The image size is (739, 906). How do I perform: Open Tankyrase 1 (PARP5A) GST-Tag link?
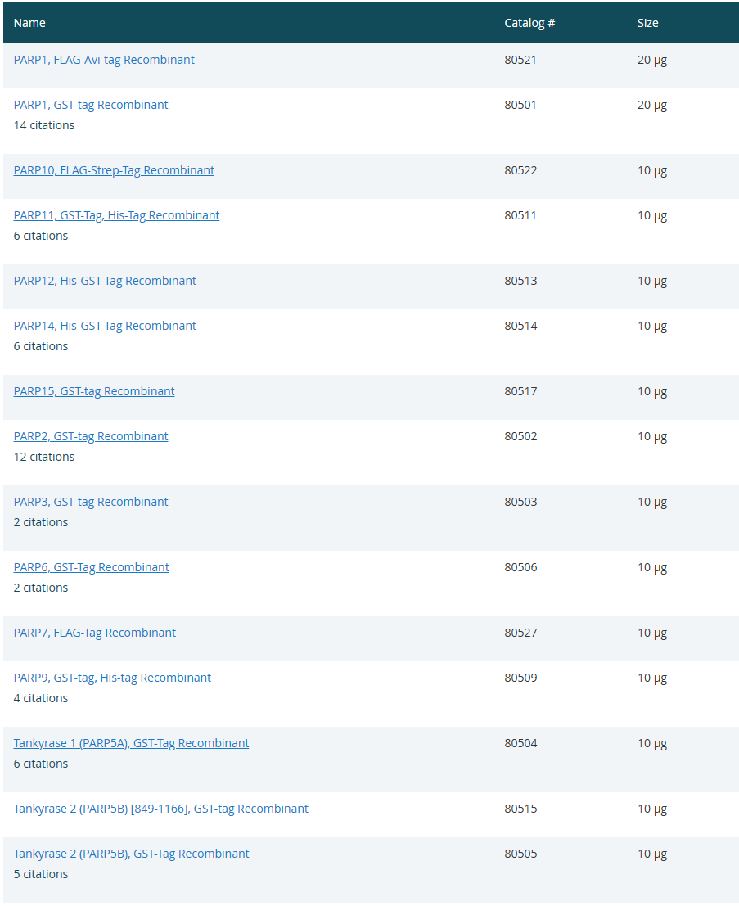[x=131, y=743]
